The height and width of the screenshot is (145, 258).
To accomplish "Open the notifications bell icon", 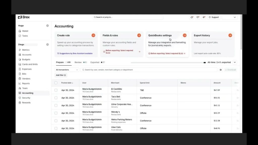I will tap(192, 17).
